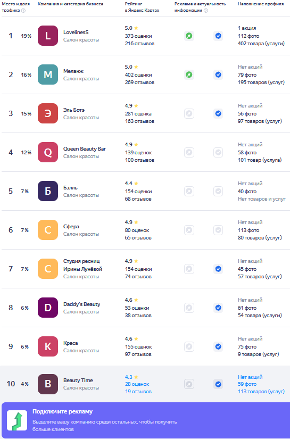The image size is (290, 439).
Task: Click the green advertising icon in the Меланж row
Action: pos(189,74)
